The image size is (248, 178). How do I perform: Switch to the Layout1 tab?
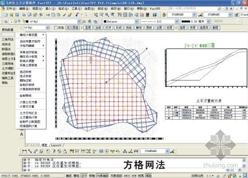(x=56, y=145)
